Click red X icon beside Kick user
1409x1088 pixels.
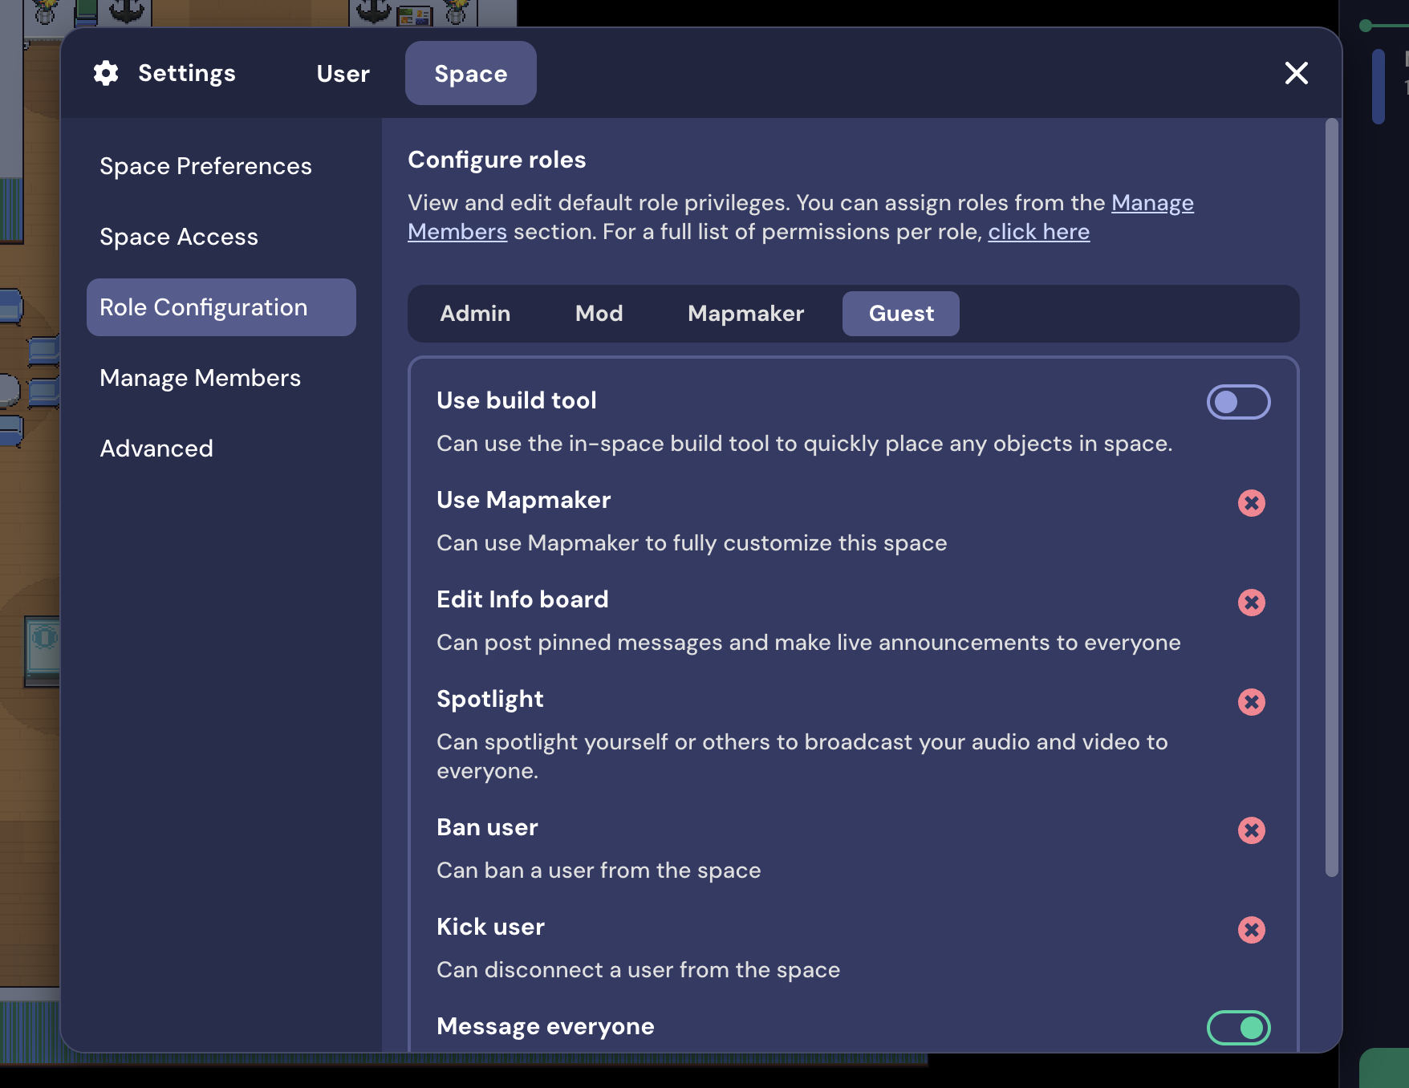point(1251,930)
